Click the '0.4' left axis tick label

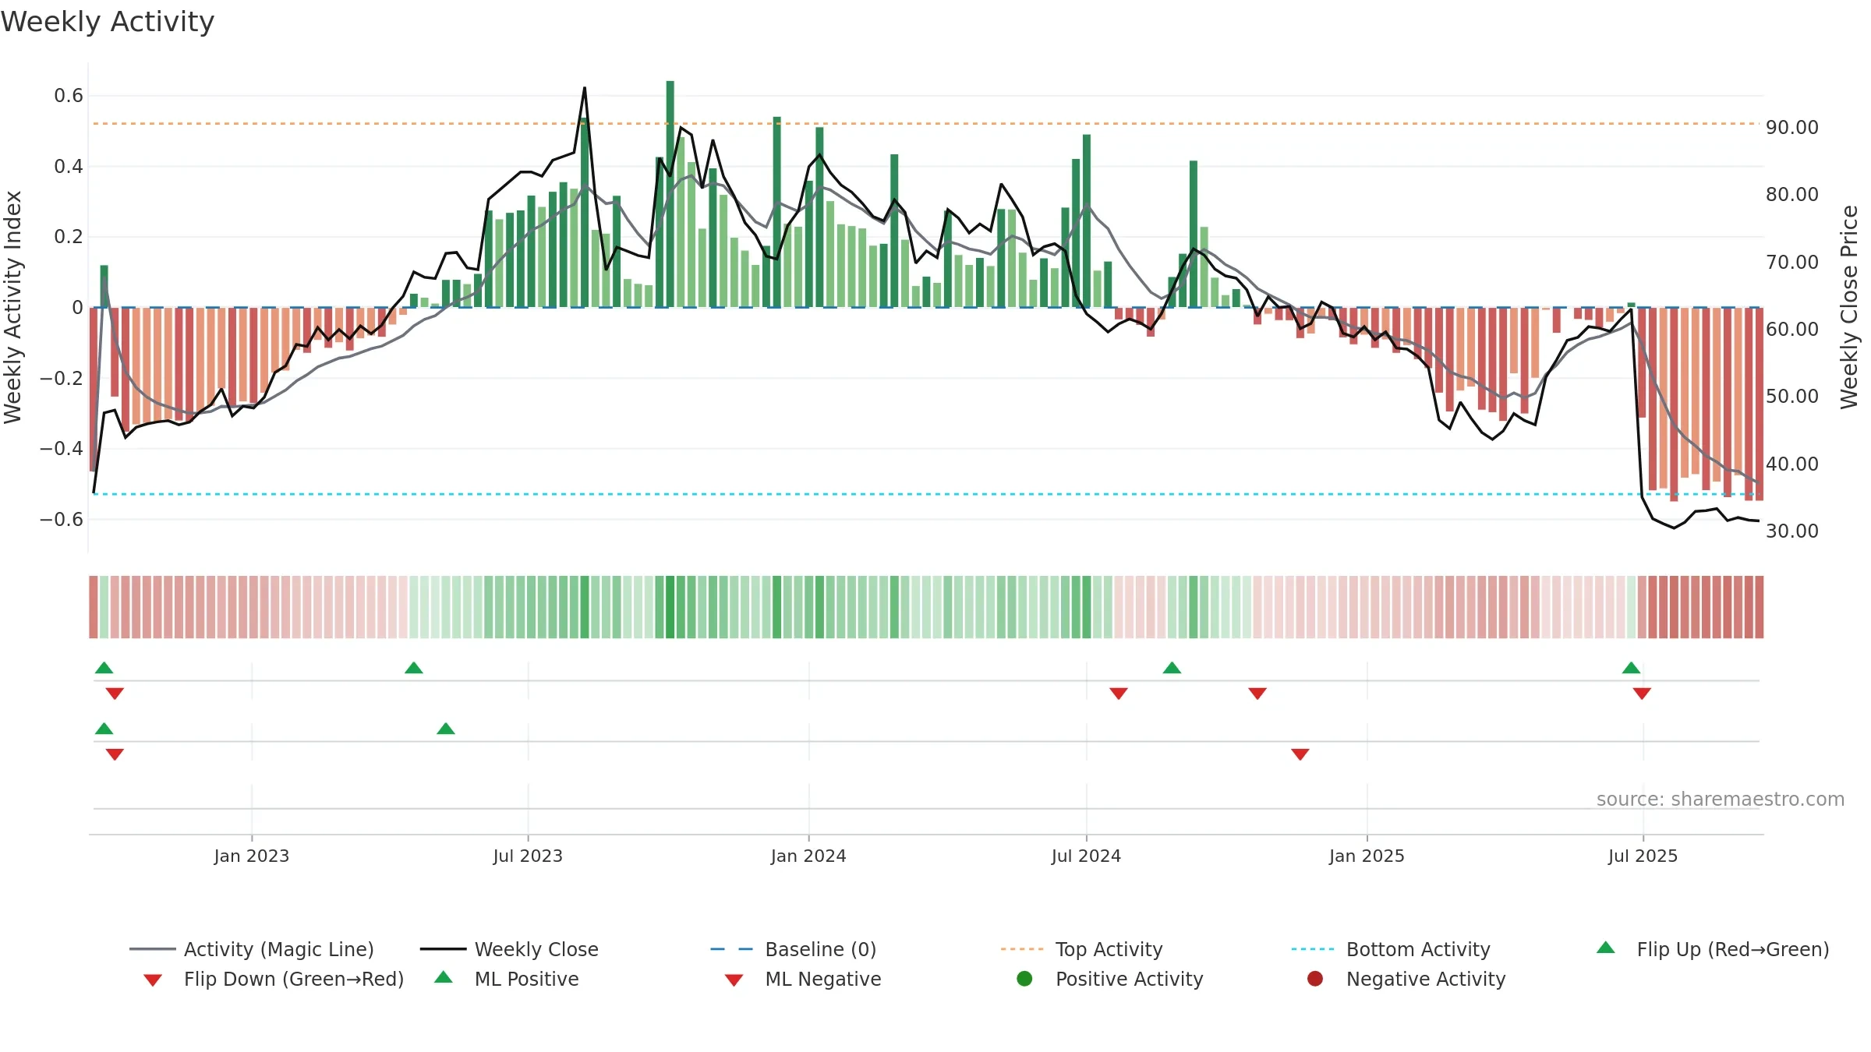[x=69, y=166]
